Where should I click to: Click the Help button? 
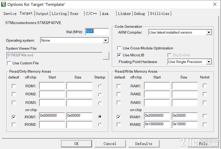(203, 144)
